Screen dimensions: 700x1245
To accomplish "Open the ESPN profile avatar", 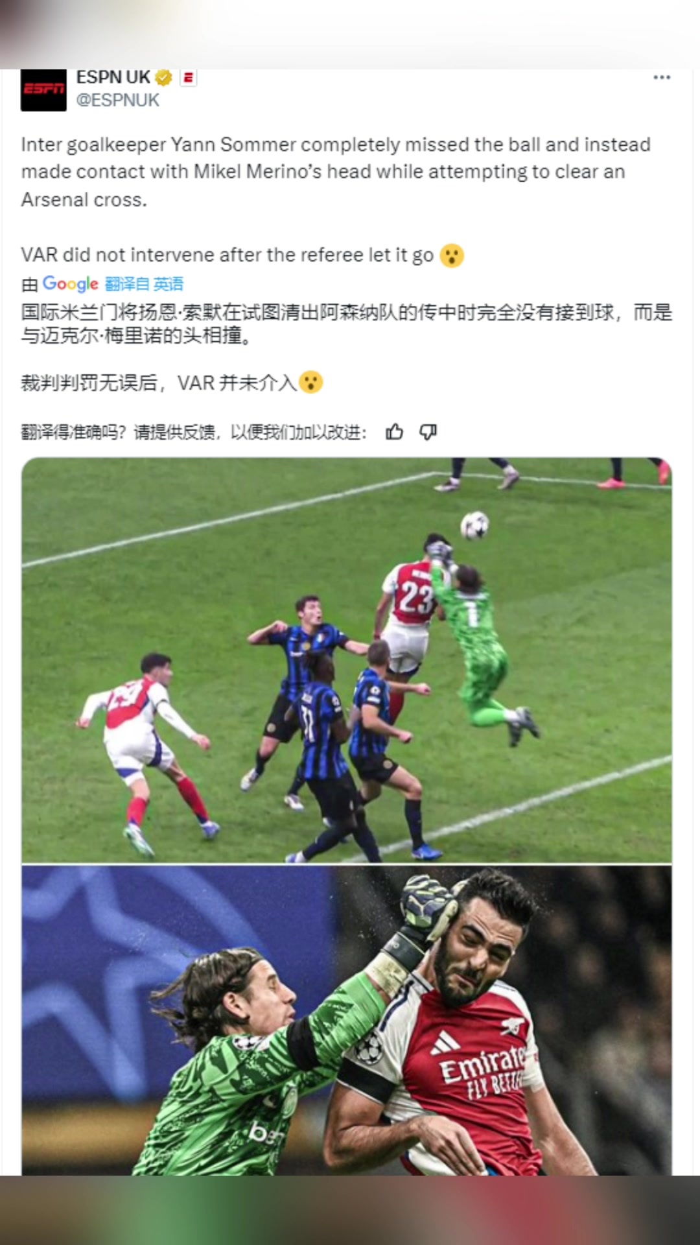I will pos(43,90).
